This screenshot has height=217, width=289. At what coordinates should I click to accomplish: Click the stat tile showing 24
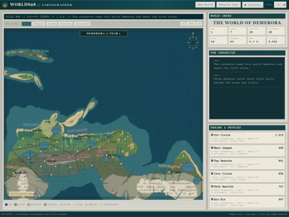pyautogui.click(x=218, y=40)
